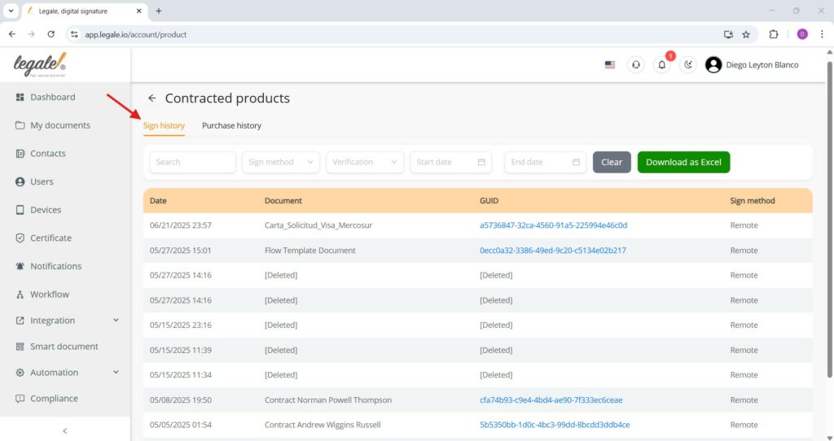Navigate back with browser back arrow
The width and height of the screenshot is (834, 441).
point(12,34)
